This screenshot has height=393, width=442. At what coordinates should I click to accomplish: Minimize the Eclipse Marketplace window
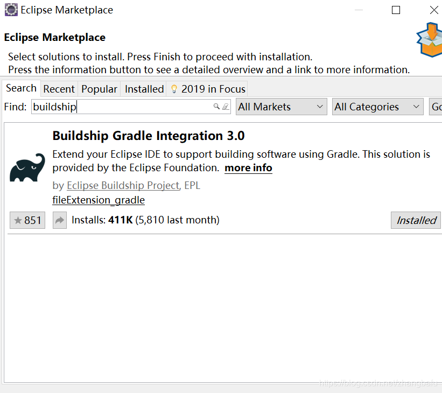tap(359, 10)
